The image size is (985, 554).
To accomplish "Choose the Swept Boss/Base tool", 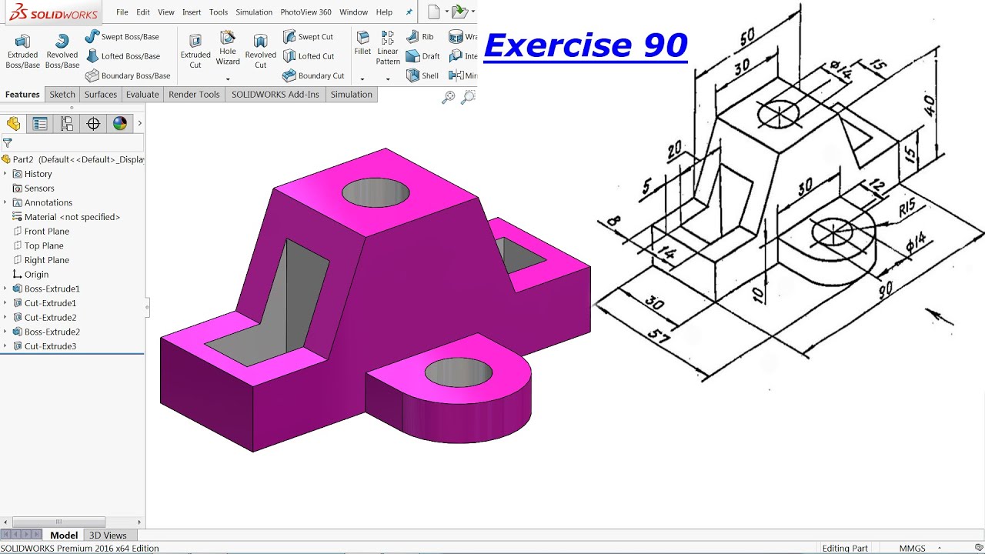I will pyautogui.click(x=122, y=36).
